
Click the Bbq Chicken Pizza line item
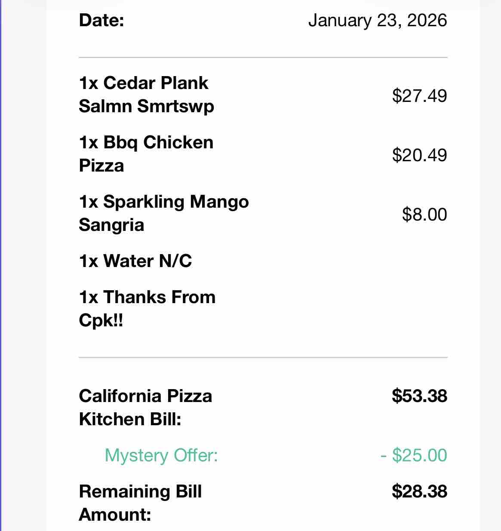pos(146,154)
